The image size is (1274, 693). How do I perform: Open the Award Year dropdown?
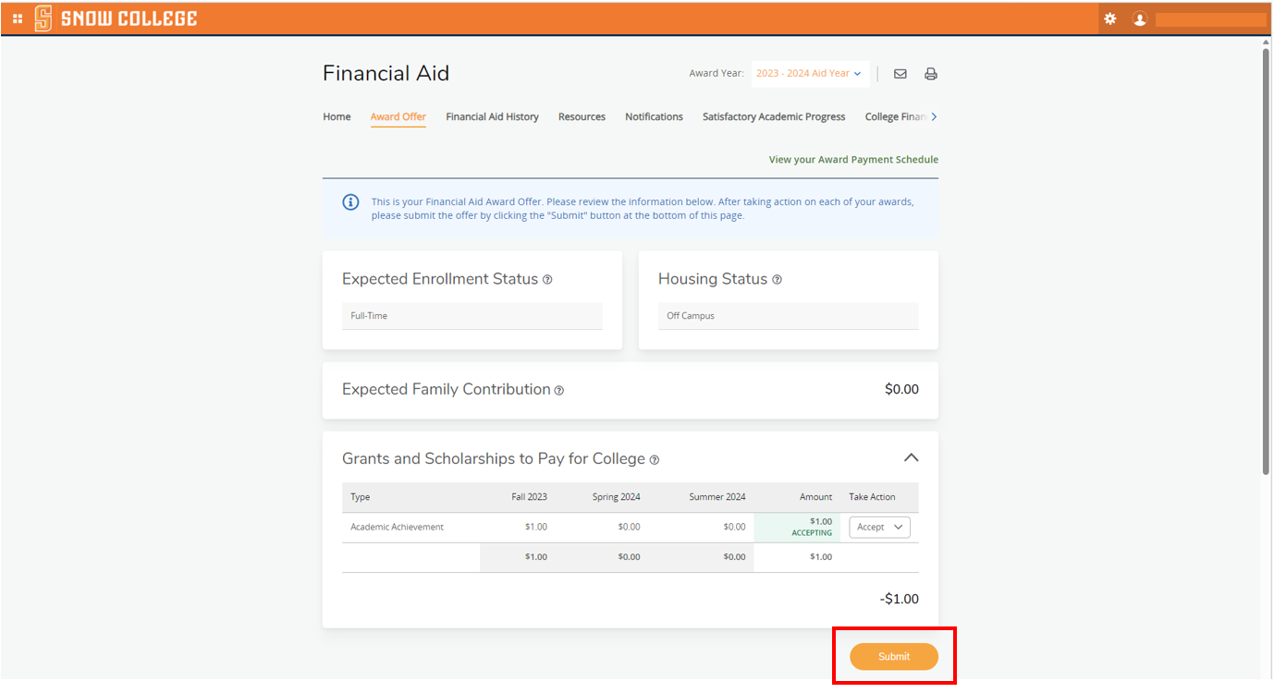(810, 74)
